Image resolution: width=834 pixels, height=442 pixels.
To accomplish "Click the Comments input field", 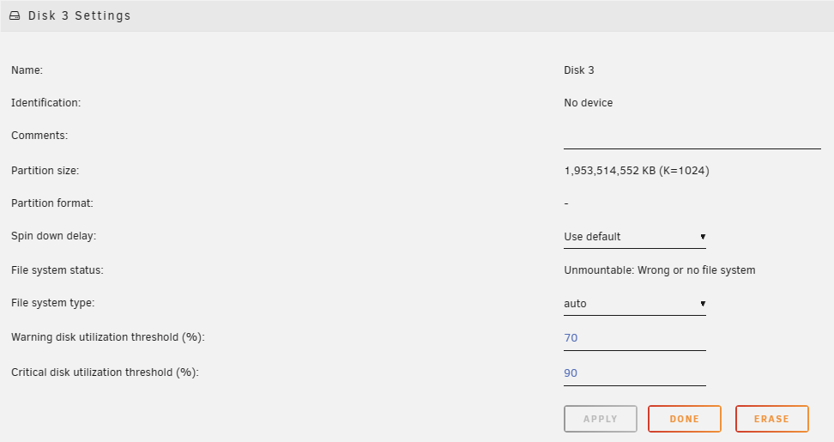I will 692,138.
